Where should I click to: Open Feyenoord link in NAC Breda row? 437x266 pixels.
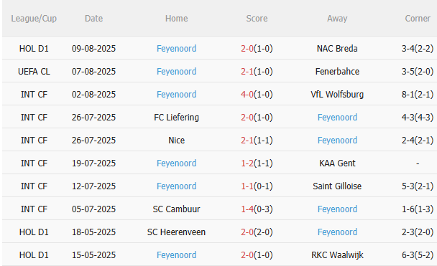[176, 49]
